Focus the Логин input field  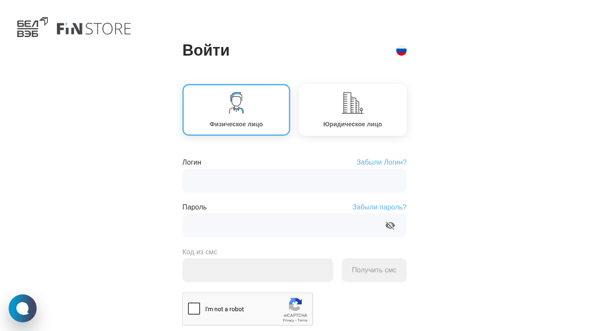294,181
